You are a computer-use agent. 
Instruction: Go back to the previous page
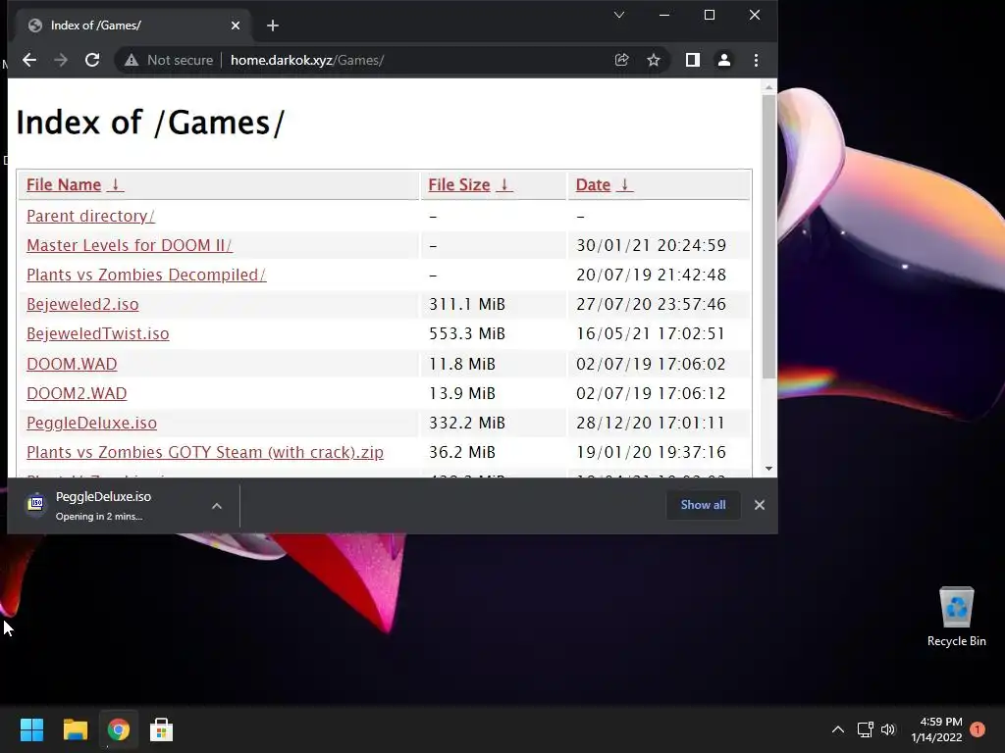(x=29, y=60)
